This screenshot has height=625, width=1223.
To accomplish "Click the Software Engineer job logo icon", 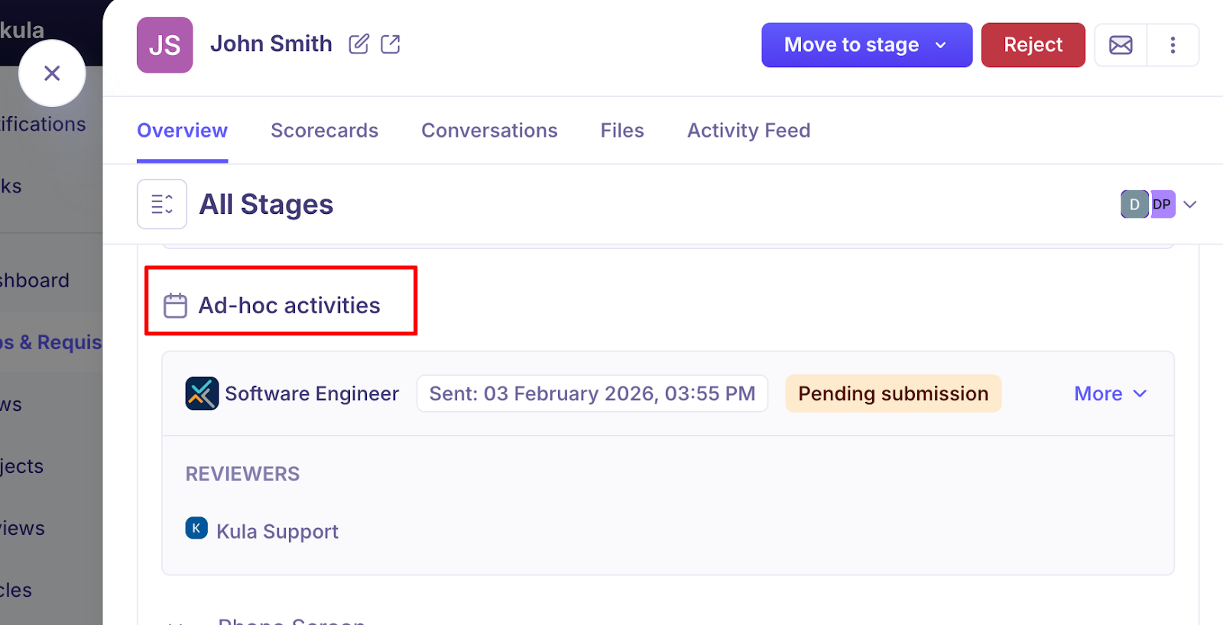I will pyautogui.click(x=202, y=393).
